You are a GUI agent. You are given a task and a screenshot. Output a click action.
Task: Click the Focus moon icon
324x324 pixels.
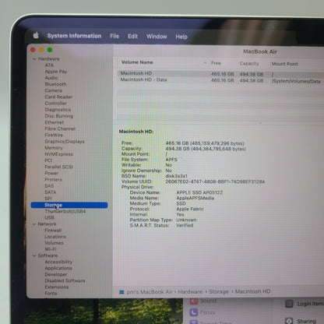pyautogui.click(x=194, y=312)
